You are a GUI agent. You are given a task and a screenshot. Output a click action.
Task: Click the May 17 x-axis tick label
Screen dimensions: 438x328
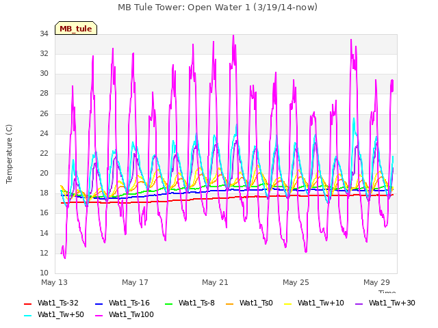coord(135,282)
